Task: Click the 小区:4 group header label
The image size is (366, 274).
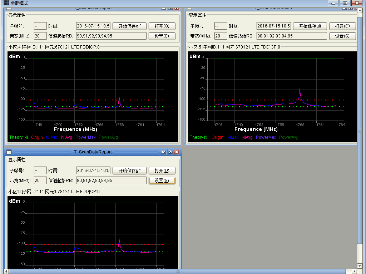Action: tap(54, 47)
